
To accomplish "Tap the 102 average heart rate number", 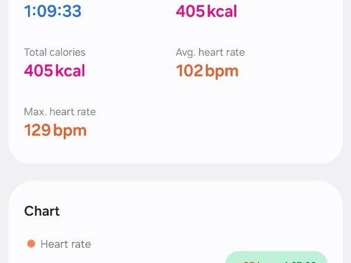I will 190,71.
